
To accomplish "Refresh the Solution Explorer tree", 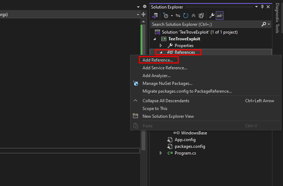I will coord(186,16).
